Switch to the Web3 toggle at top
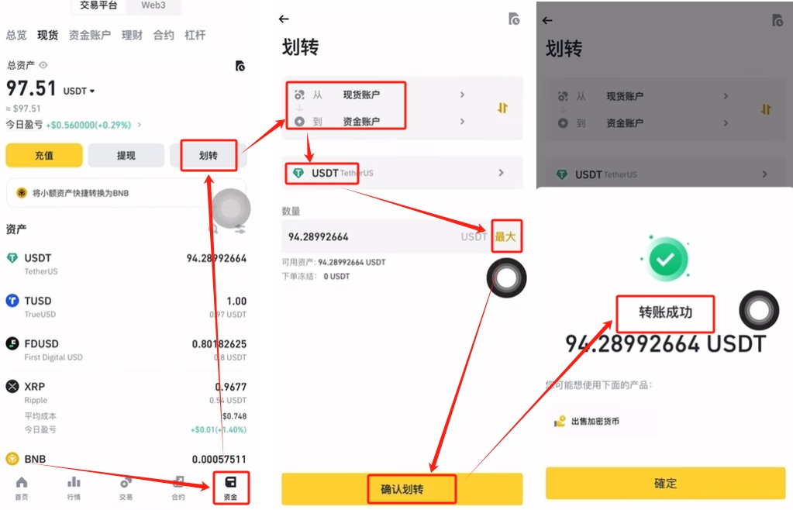 click(153, 5)
